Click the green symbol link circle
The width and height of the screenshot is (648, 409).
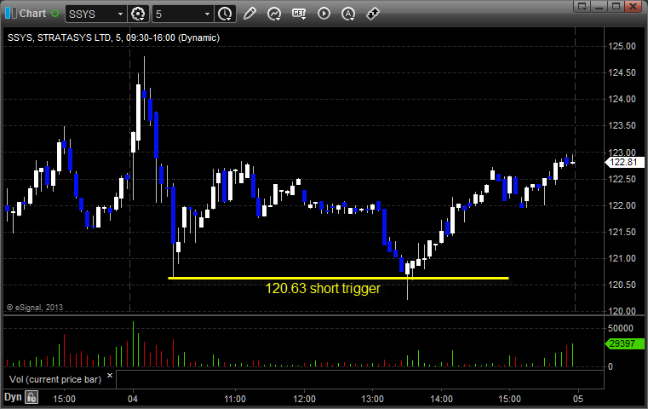point(55,14)
